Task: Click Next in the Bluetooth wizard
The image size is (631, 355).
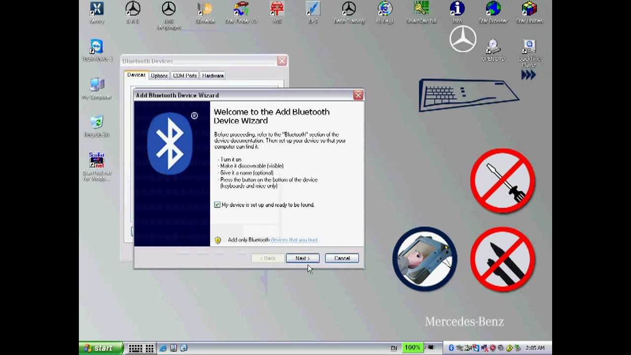Action: 303,258
